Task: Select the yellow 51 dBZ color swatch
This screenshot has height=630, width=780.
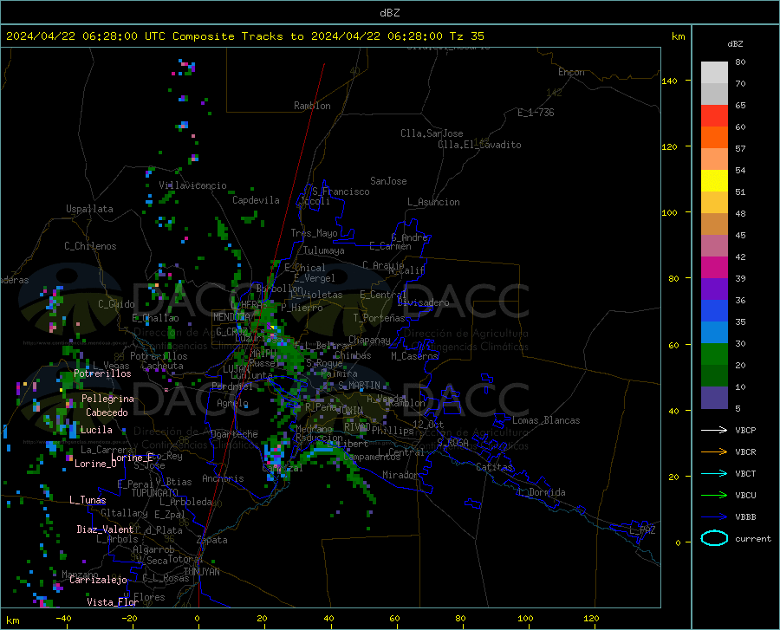Action: click(714, 181)
